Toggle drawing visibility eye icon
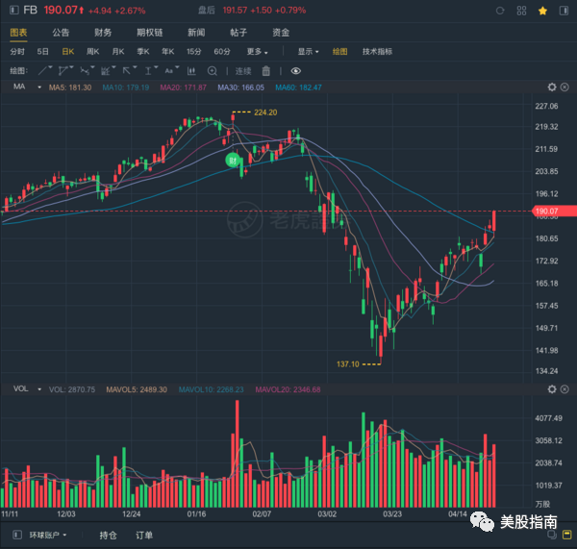The image size is (577, 549). click(x=295, y=71)
